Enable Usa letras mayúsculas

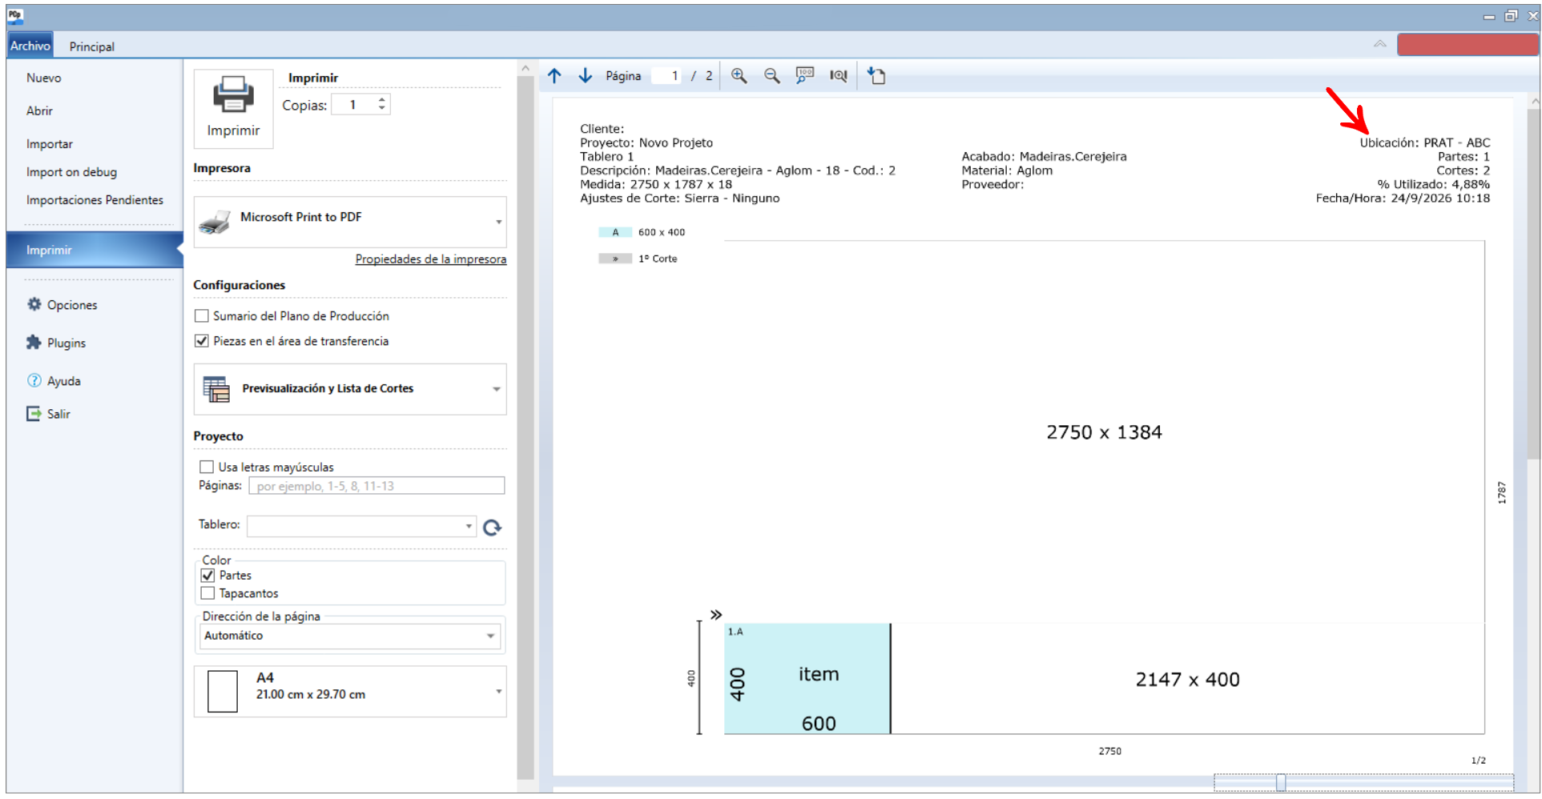[x=207, y=467]
